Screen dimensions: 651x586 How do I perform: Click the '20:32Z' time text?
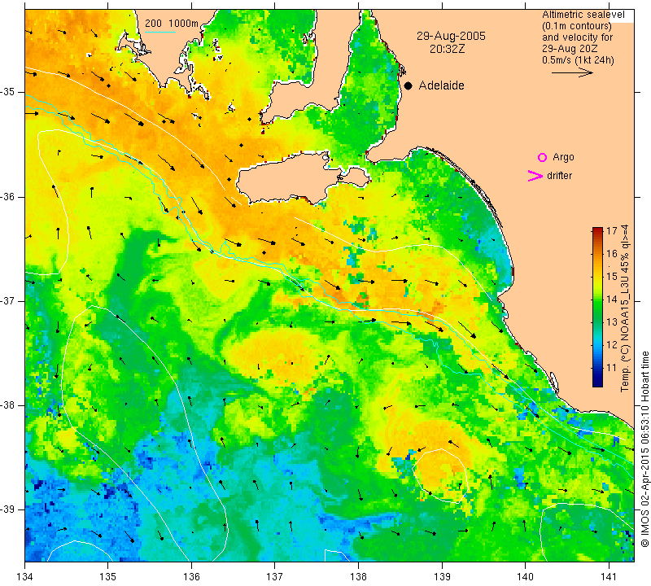pyautogui.click(x=447, y=49)
